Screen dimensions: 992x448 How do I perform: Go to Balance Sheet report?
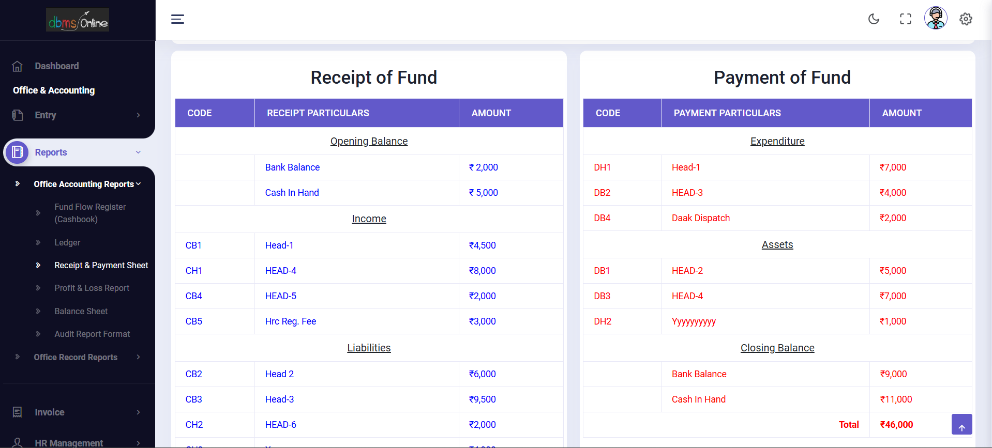[x=81, y=311]
